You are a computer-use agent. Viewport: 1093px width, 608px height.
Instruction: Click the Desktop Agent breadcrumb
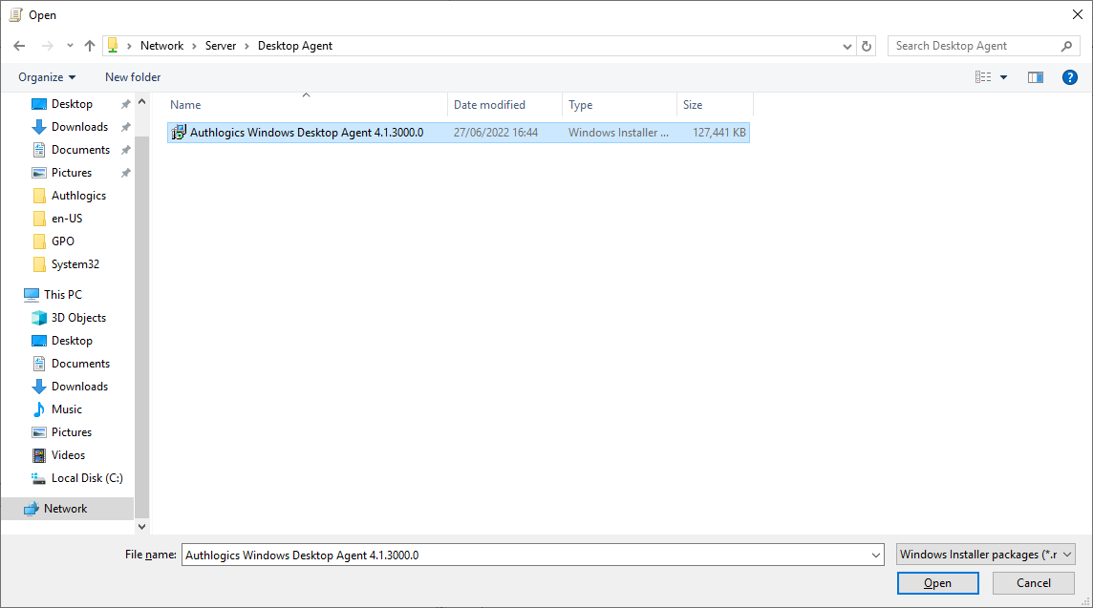[x=295, y=46]
